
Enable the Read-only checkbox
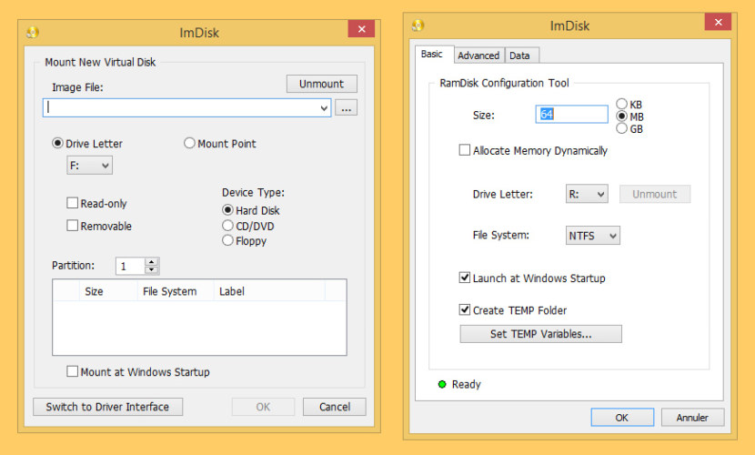pyautogui.click(x=73, y=204)
